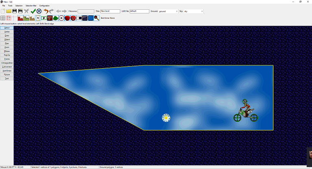Choose the Draw tool
The height and width of the screenshot is (169, 312).
coord(7,36)
